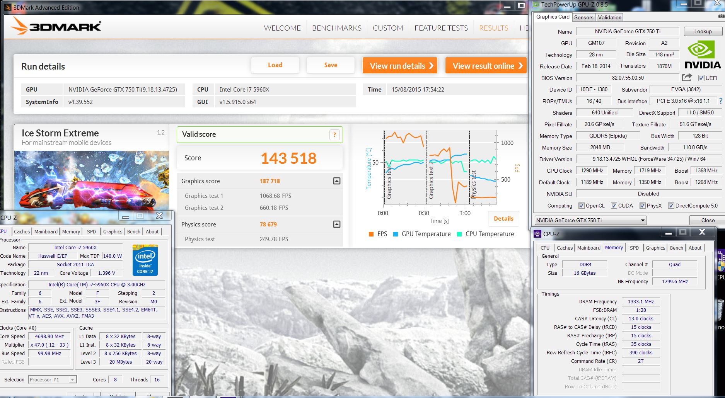Viewport: 725px width, 398px height.
Task: Click the Lookup button in GPU-Z
Action: (x=703, y=31)
